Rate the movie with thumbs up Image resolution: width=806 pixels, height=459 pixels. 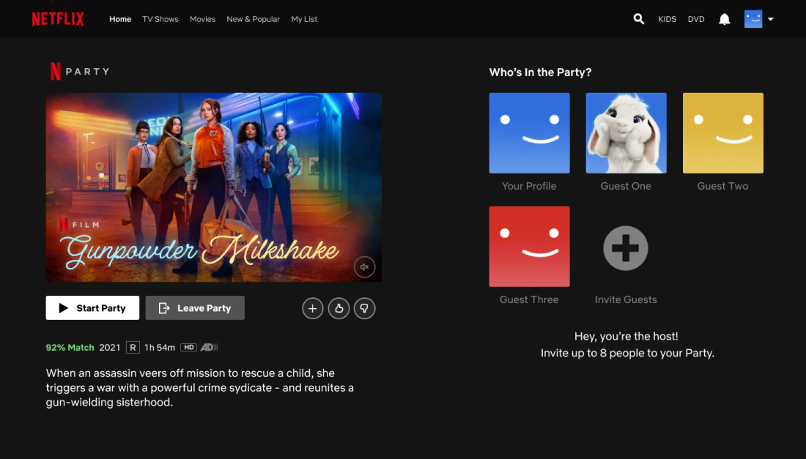(x=339, y=309)
